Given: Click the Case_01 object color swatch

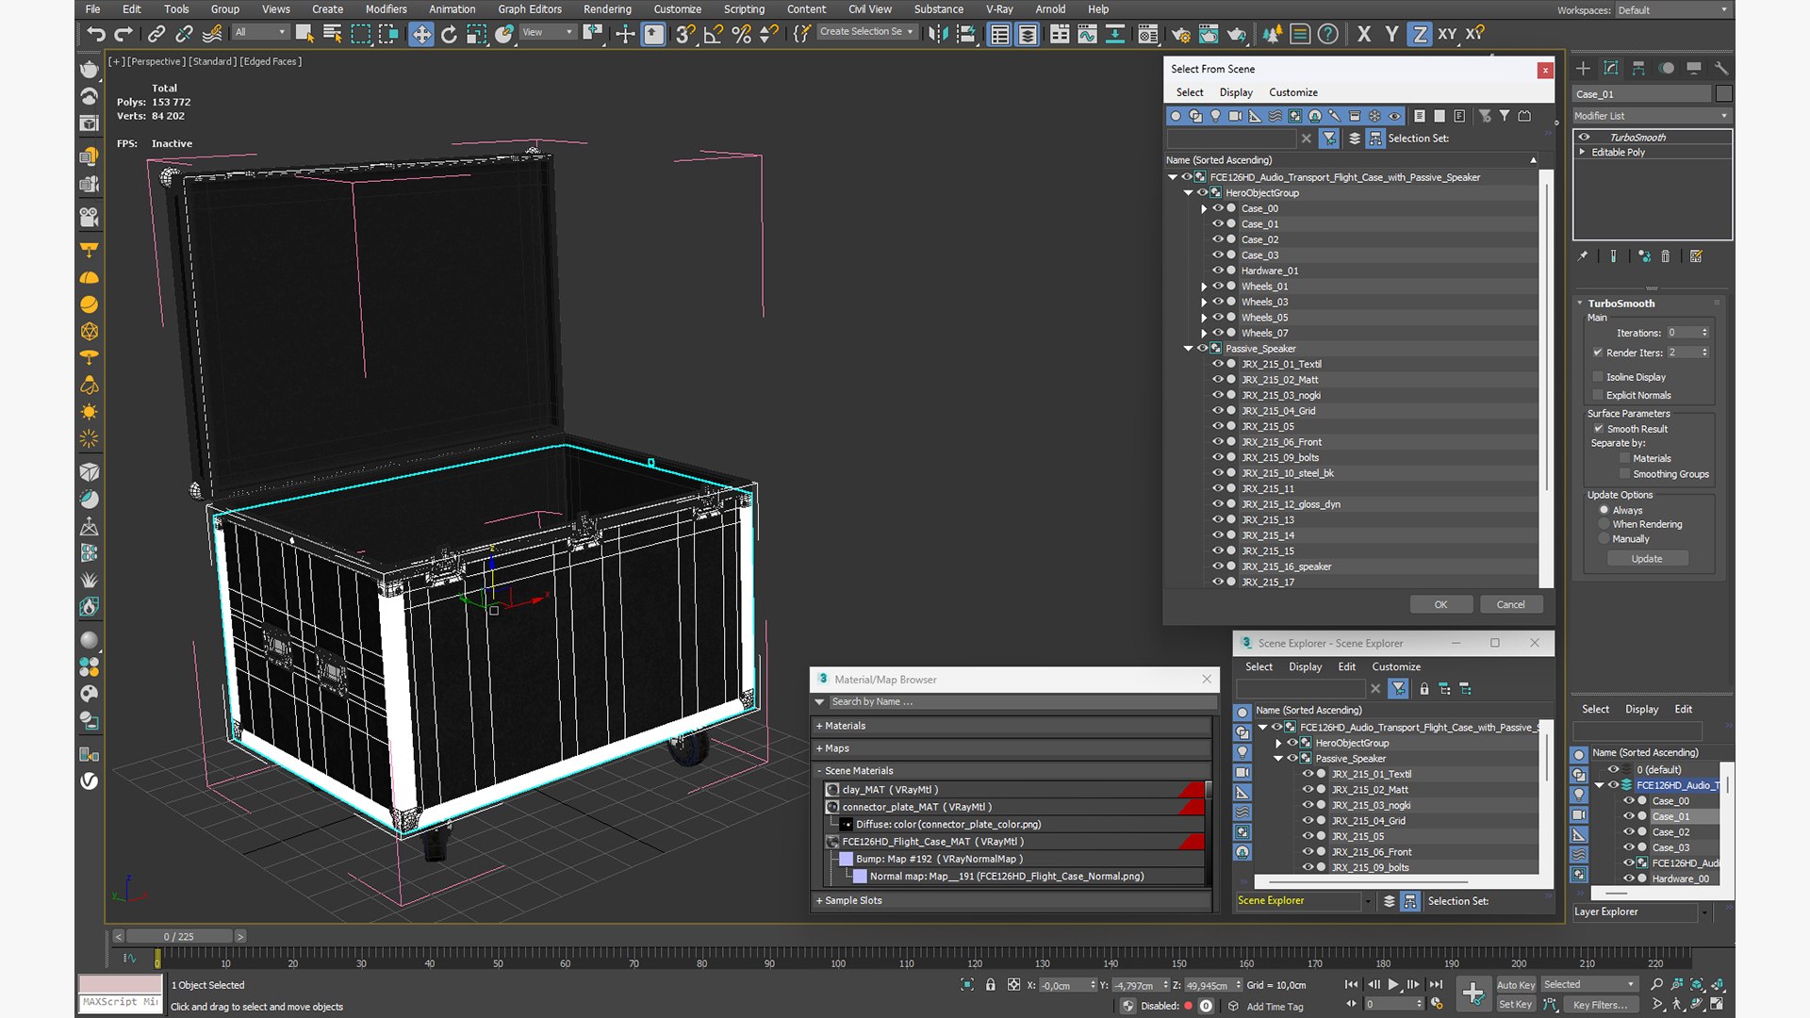Looking at the screenshot, I should [1723, 93].
